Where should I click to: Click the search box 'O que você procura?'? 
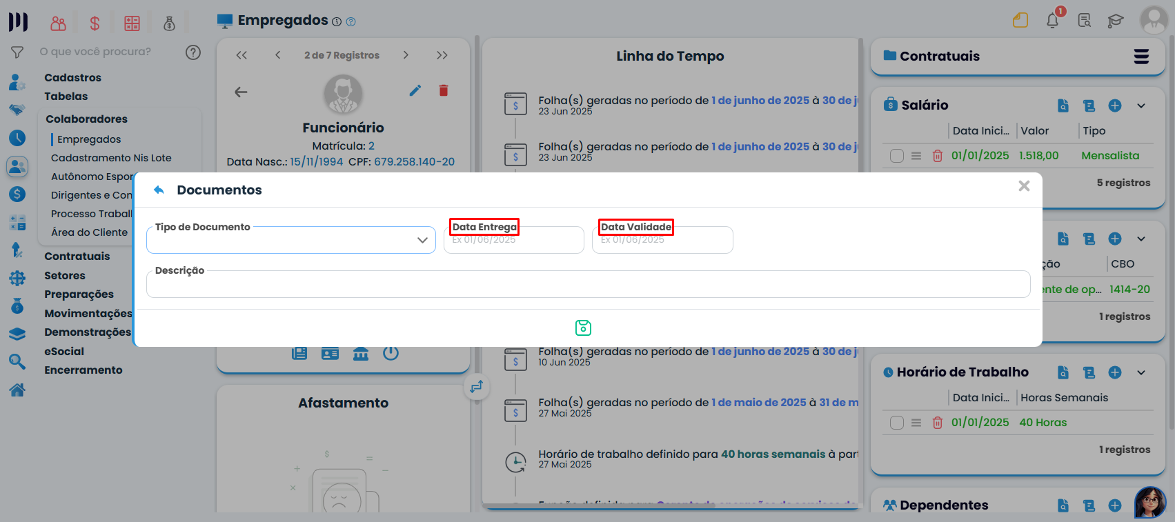(x=95, y=52)
